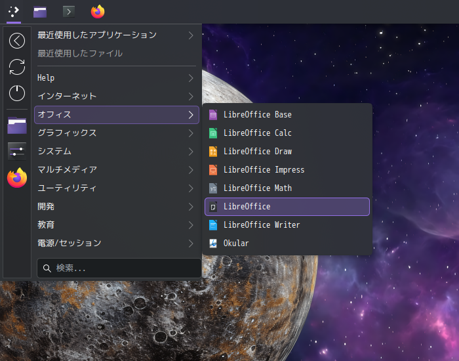Launch LibreOffice Calc from the submenu
This screenshot has height=361, width=459.
(287, 133)
